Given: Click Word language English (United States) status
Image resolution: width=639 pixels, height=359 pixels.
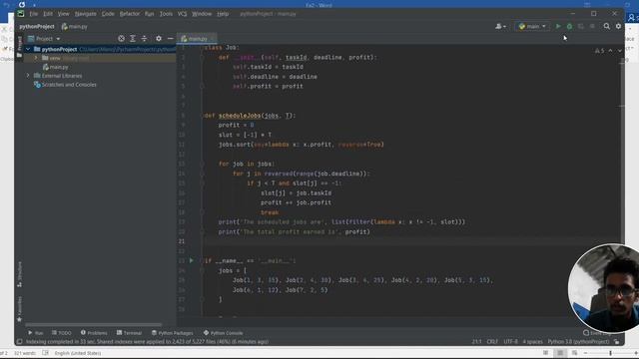Looking at the screenshot, I should point(78,353).
